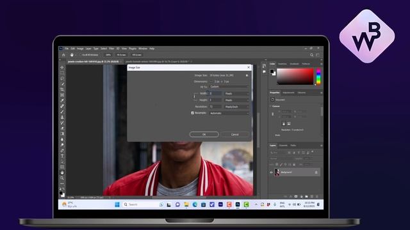410x230 pixels.
Task: Click the Fit Screen button
Action: (x=121, y=55)
